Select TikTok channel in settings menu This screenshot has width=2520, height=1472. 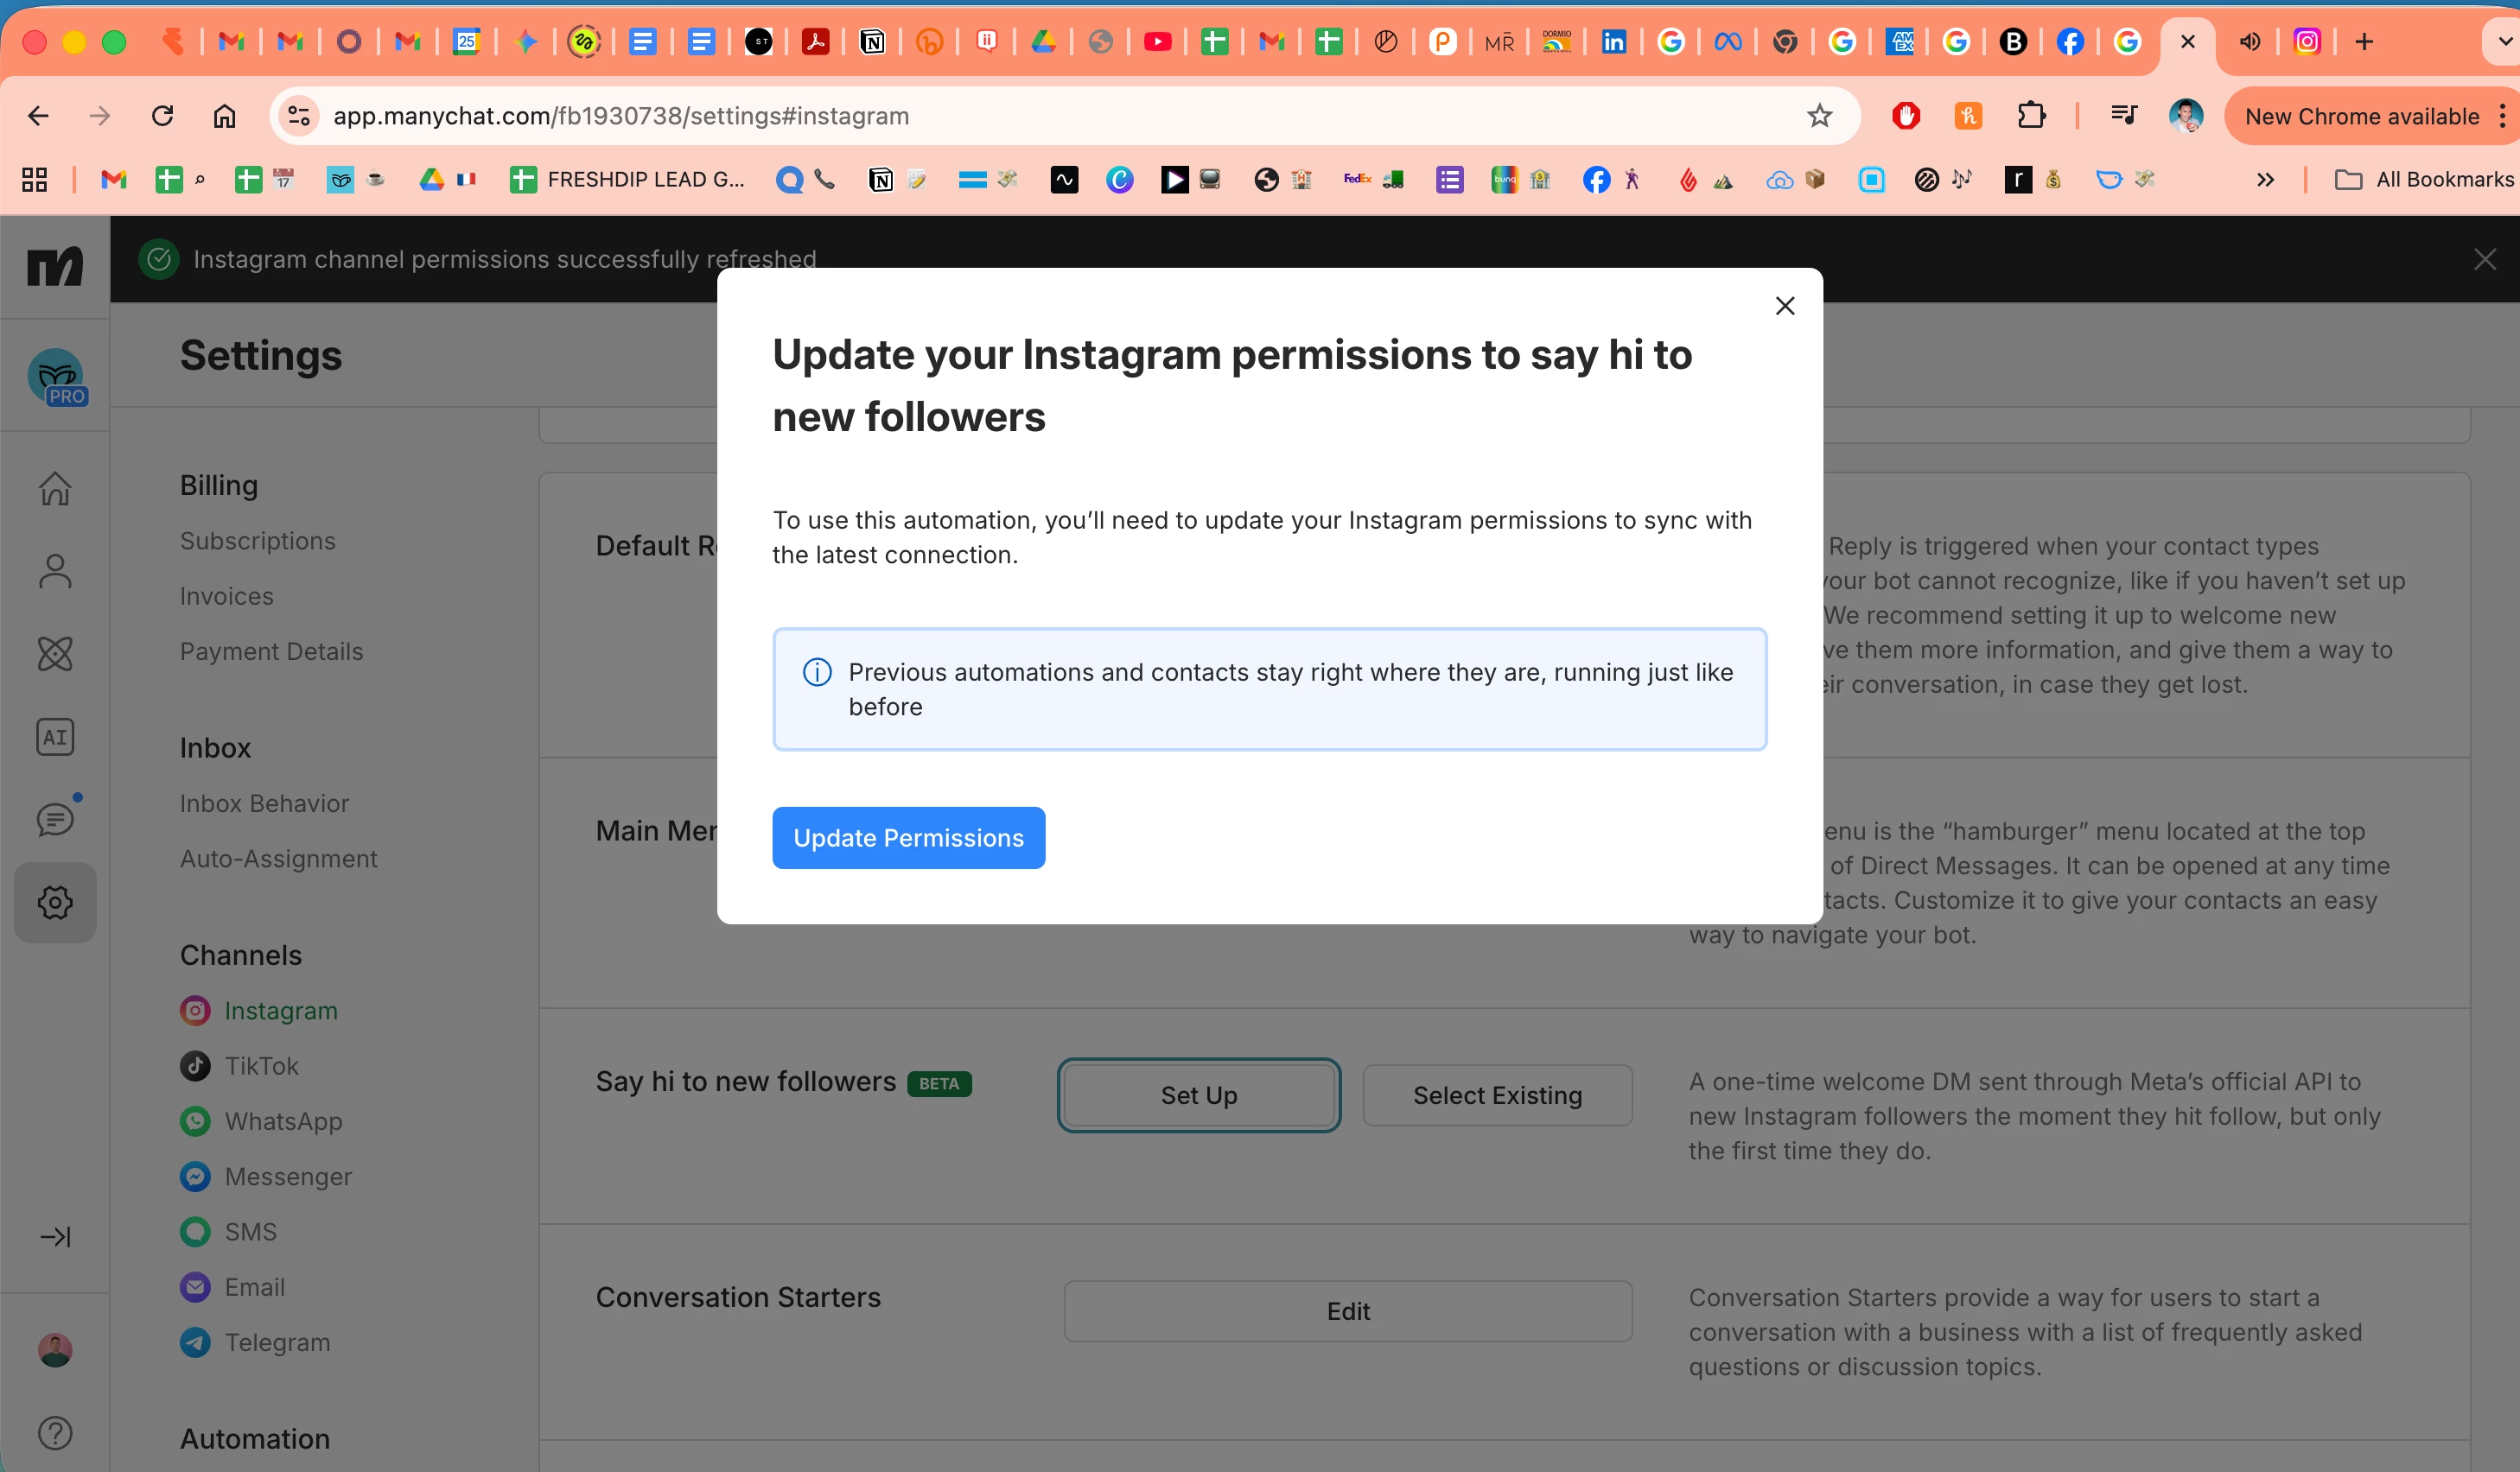(261, 1066)
